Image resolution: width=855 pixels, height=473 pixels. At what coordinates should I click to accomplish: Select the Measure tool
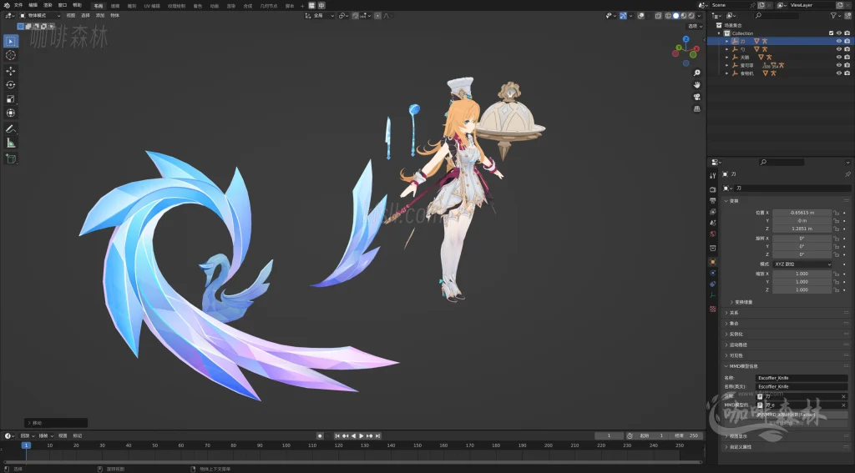click(x=11, y=143)
